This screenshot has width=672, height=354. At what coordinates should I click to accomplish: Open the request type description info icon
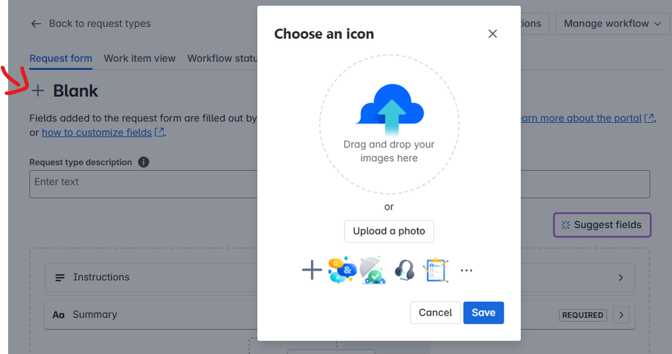pyautogui.click(x=143, y=162)
